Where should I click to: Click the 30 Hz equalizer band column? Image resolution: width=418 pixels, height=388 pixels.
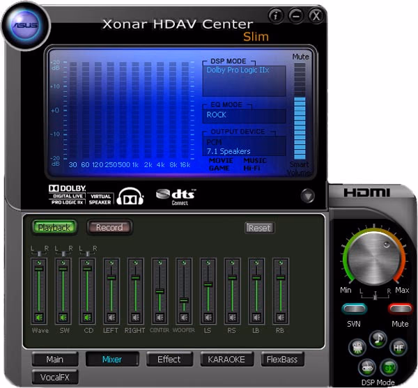click(x=73, y=110)
